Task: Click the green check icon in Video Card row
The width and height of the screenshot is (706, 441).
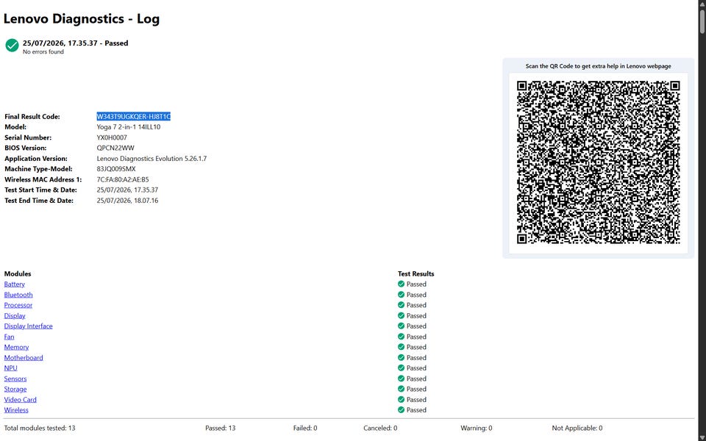Action: (x=402, y=400)
